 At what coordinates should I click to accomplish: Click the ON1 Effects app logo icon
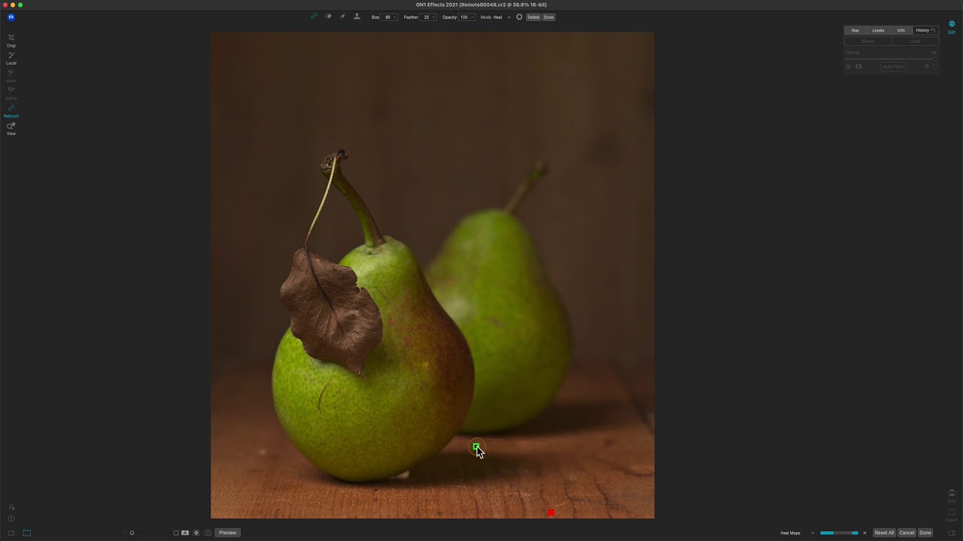pos(11,17)
